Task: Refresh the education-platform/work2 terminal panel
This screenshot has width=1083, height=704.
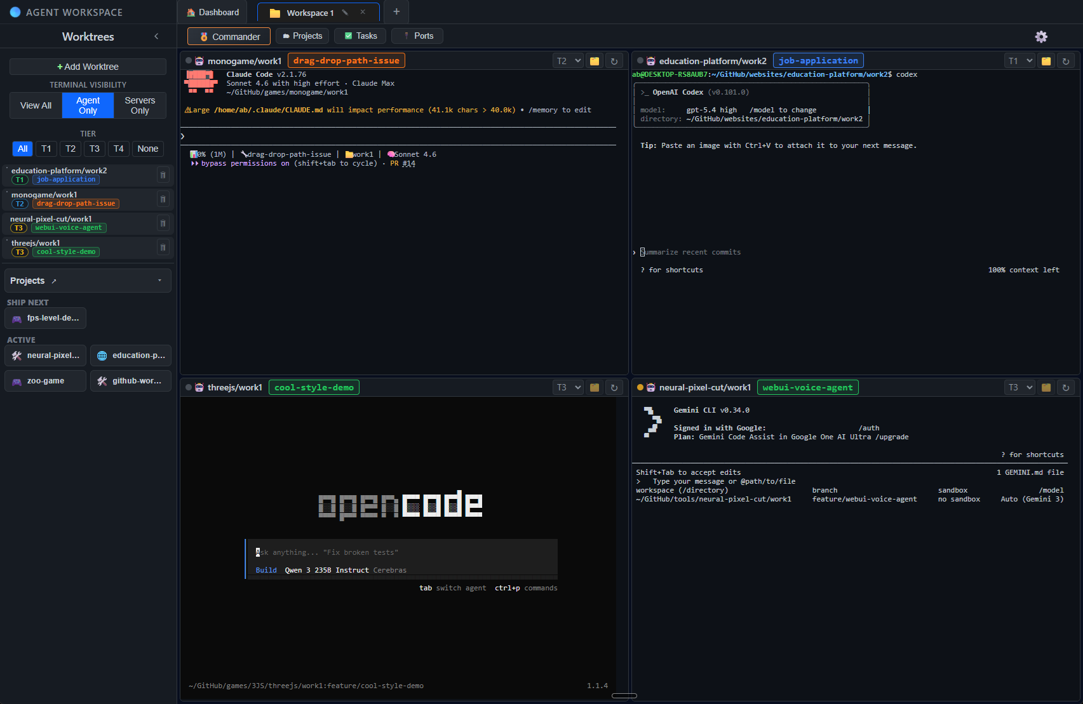Action: 1066,60
